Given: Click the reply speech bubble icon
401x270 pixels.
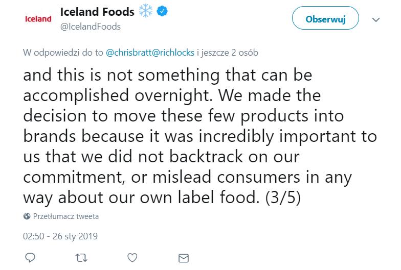Looking at the screenshot, I should (x=30, y=257).
